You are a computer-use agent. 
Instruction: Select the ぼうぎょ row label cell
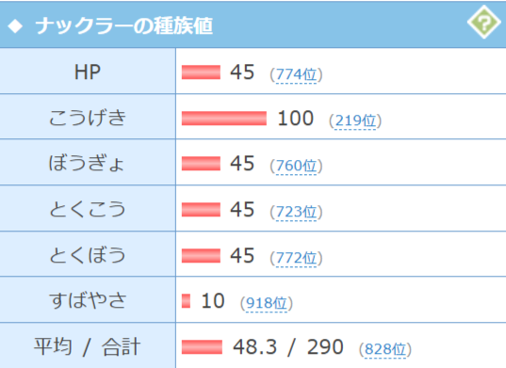[x=88, y=163]
